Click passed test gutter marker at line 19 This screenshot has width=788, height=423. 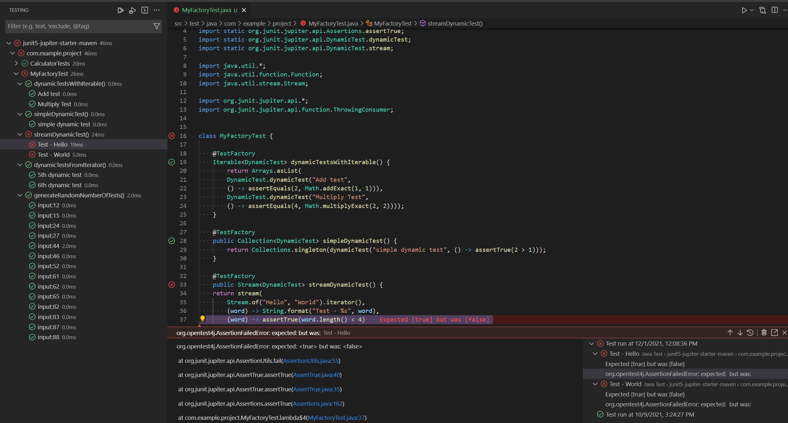tap(172, 162)
